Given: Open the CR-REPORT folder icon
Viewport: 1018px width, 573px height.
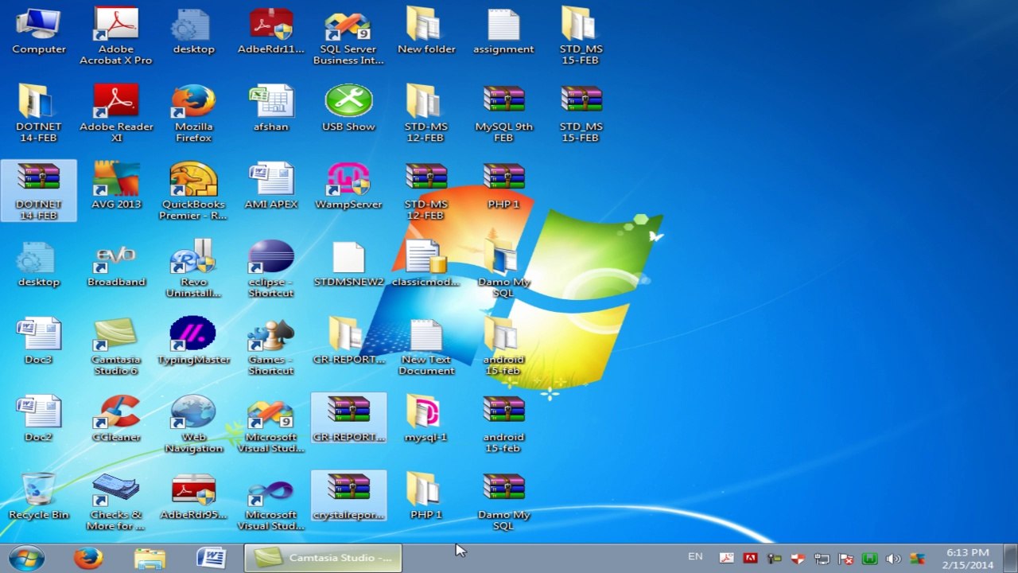Looking at the screenshot, I should (x=348, y=341).
